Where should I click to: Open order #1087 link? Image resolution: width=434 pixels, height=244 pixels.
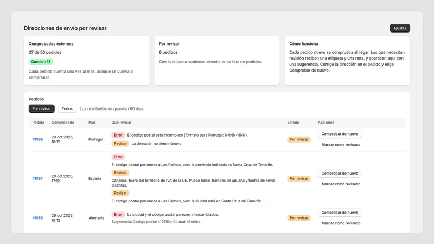[x=37, y=179]
